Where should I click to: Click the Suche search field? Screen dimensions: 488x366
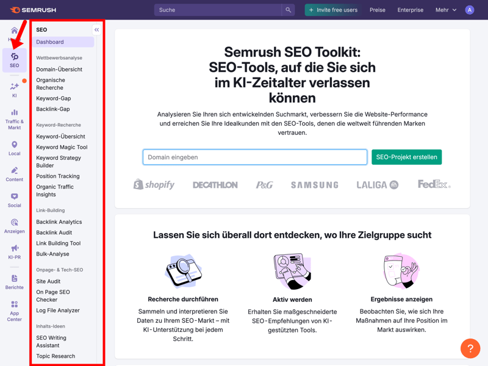[x=218, y=10]
